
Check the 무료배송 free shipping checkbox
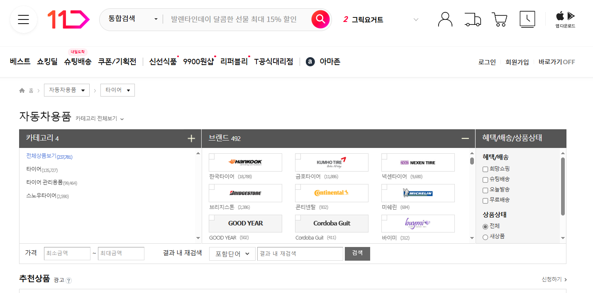pyautogui.click(x=485, y=200)
